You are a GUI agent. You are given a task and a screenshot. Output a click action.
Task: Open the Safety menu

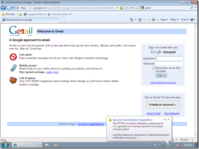pos(174,20)
